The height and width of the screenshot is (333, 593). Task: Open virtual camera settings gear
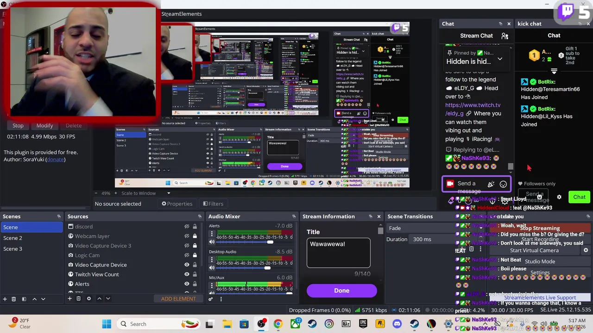[x=586, y=250]
